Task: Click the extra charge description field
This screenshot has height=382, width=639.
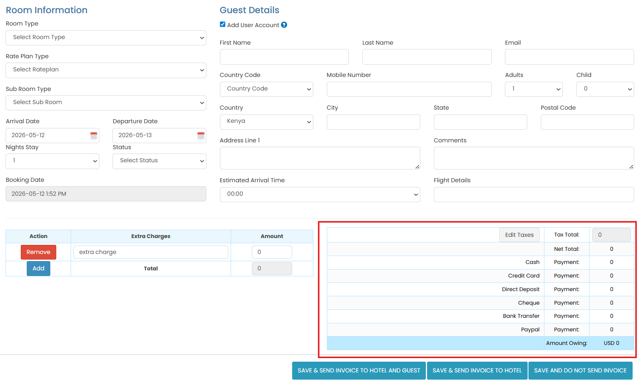Action: pos(150,252)
